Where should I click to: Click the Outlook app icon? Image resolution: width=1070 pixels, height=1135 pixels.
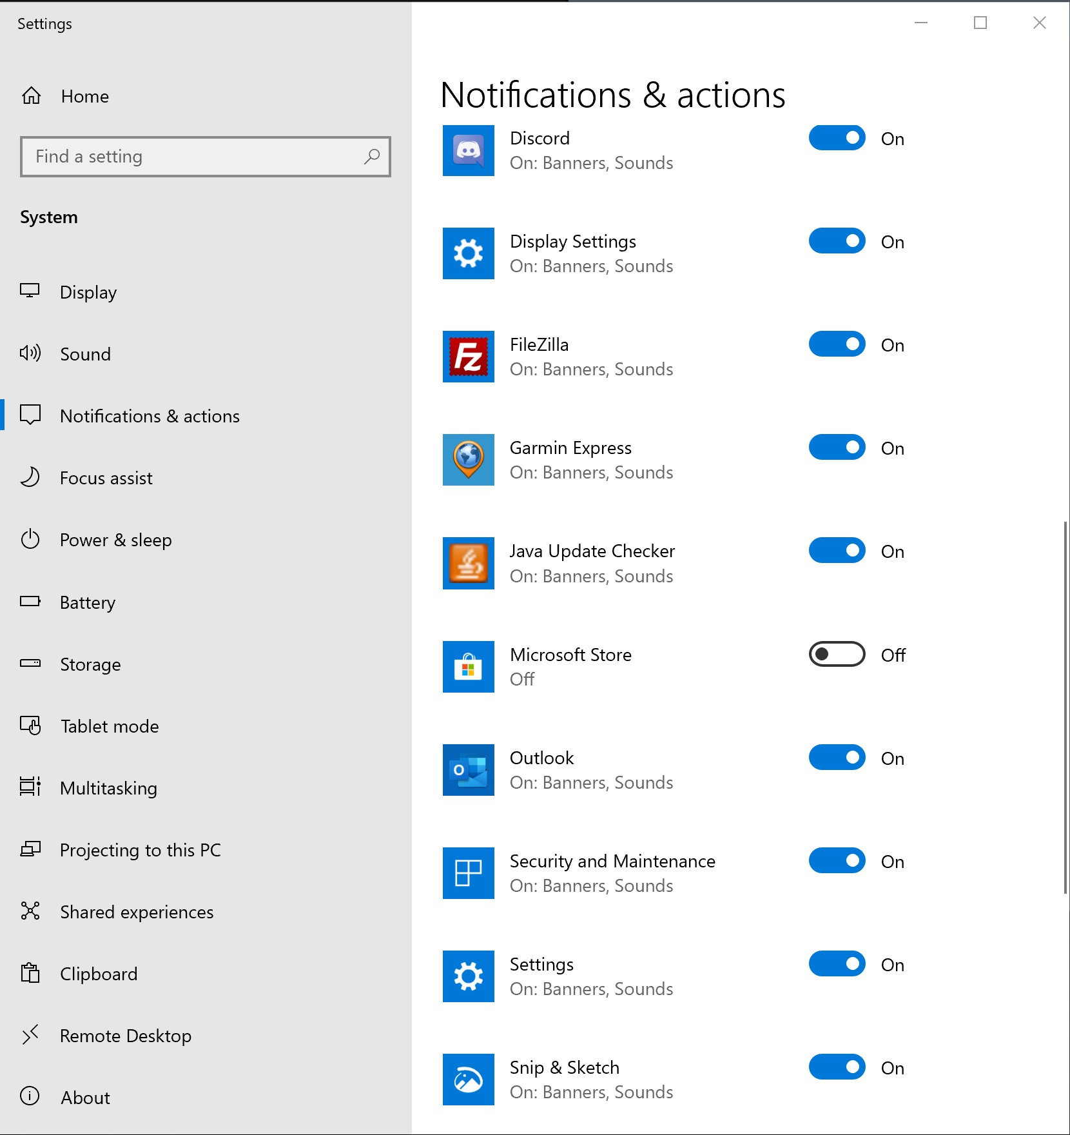(x=468, y=770)
